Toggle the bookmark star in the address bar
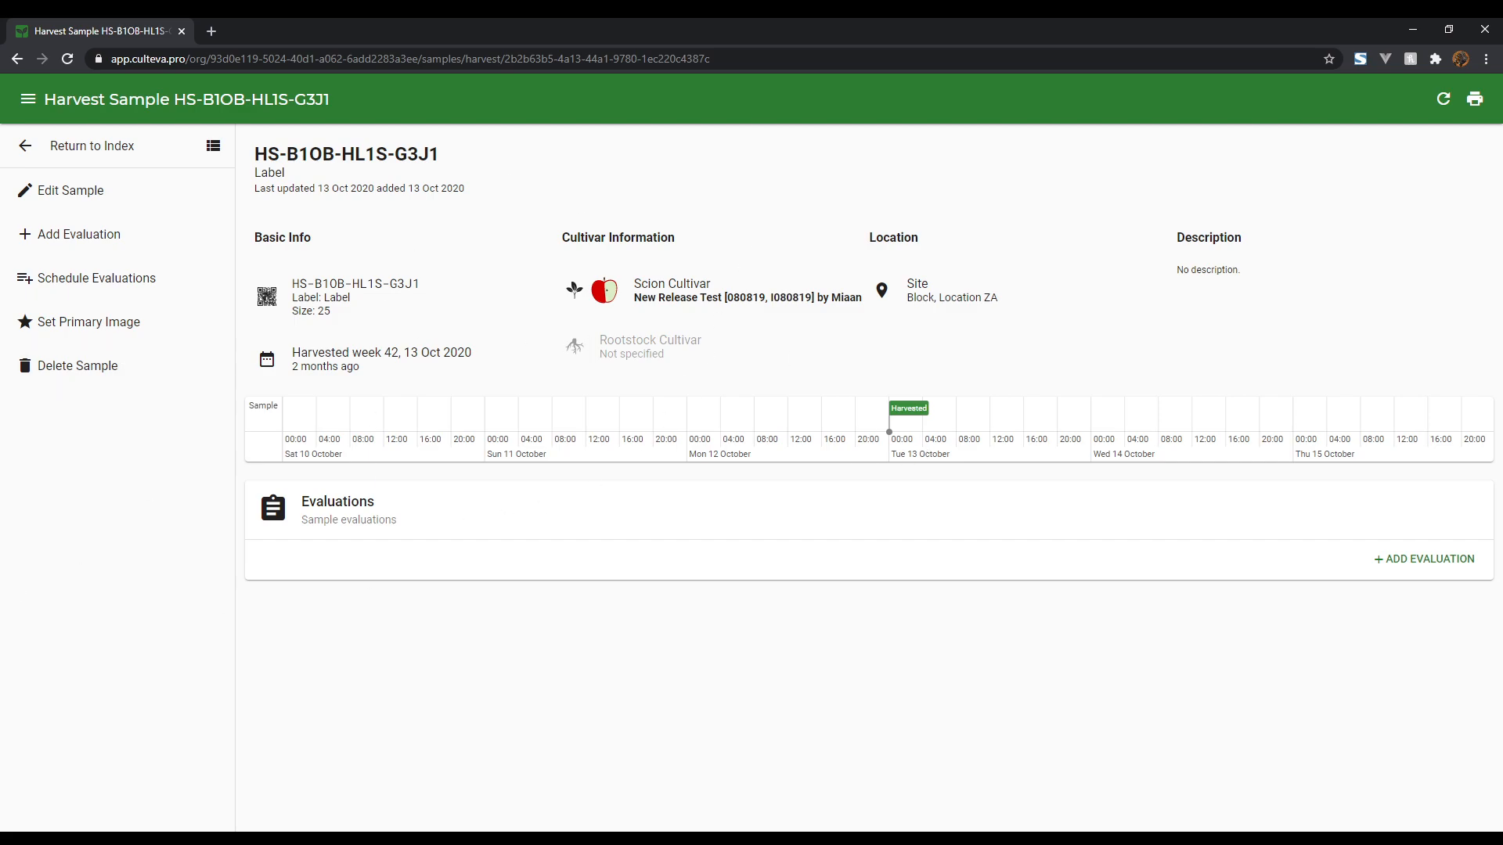 pyautogui.click(x=1330, y=59)
